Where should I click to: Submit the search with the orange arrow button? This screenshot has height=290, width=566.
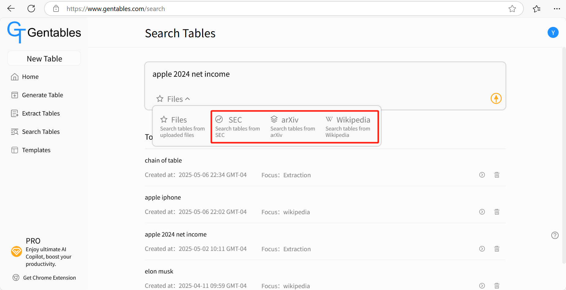point(496,98)
